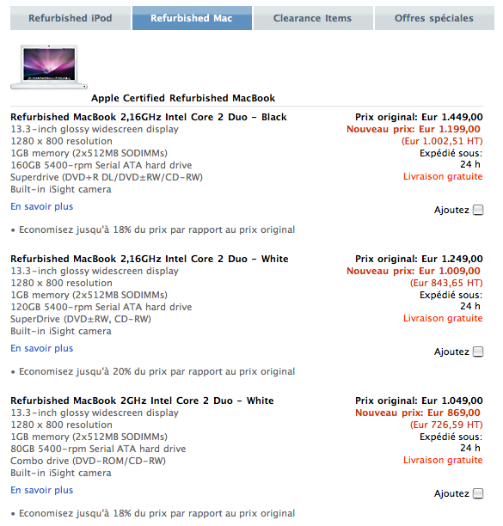Click the Refurbished MacBook 2GHz White title

[142, 401]
